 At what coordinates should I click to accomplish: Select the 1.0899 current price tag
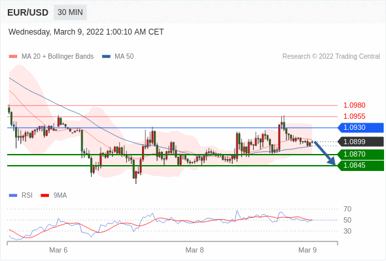pos(360,142)
